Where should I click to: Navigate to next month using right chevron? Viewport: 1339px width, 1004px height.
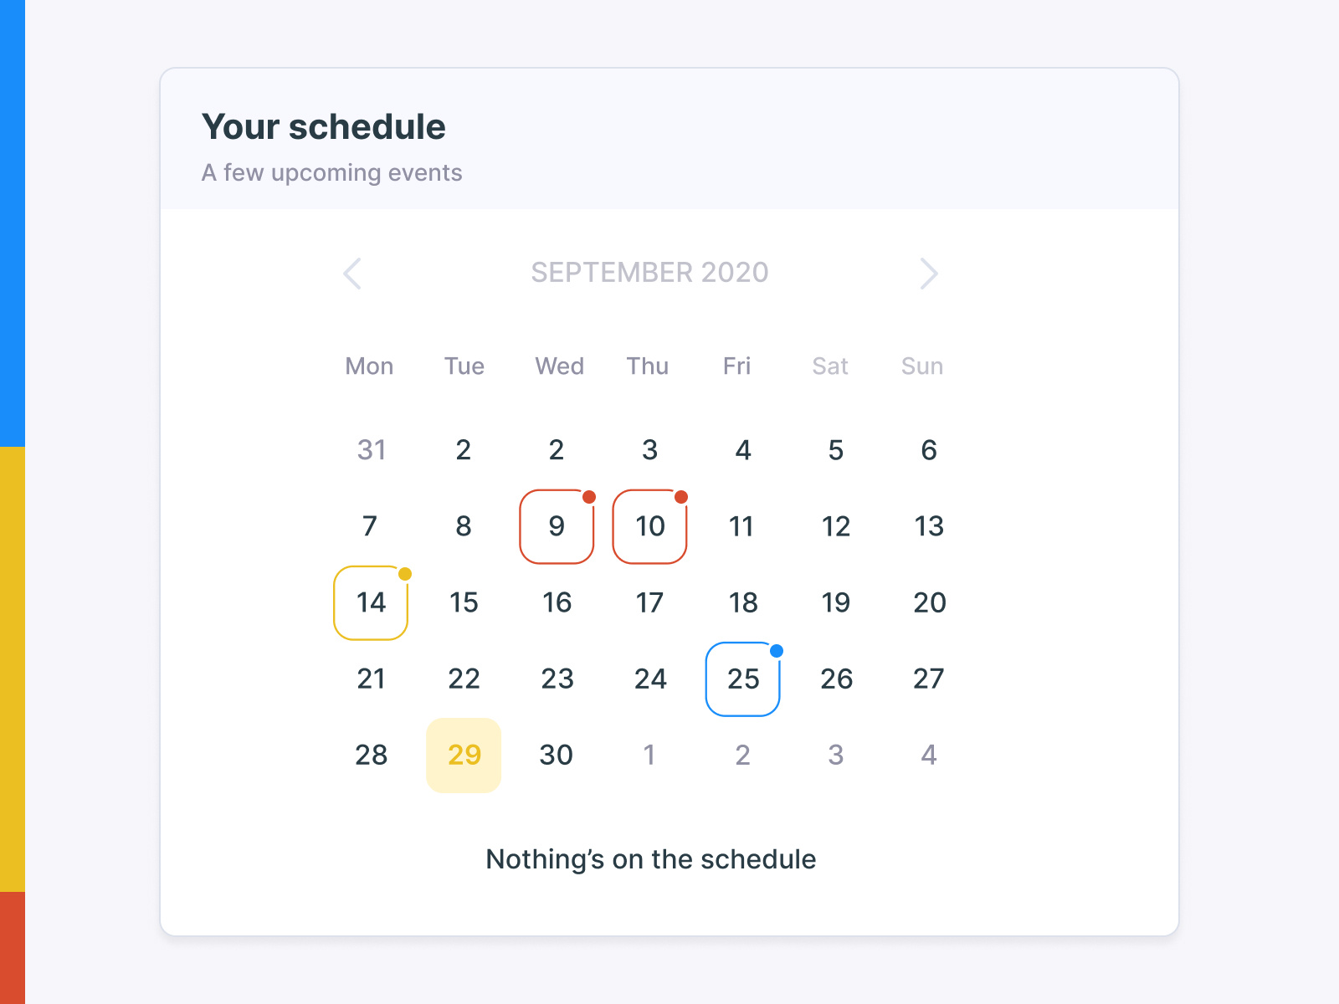pyautogui.click(x=928, y=274)
